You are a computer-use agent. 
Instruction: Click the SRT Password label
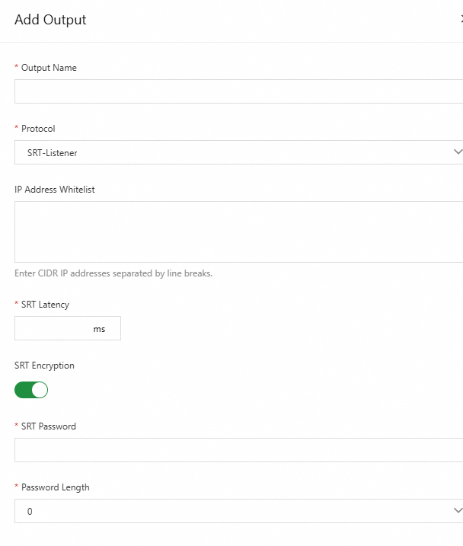pos(49,426)
